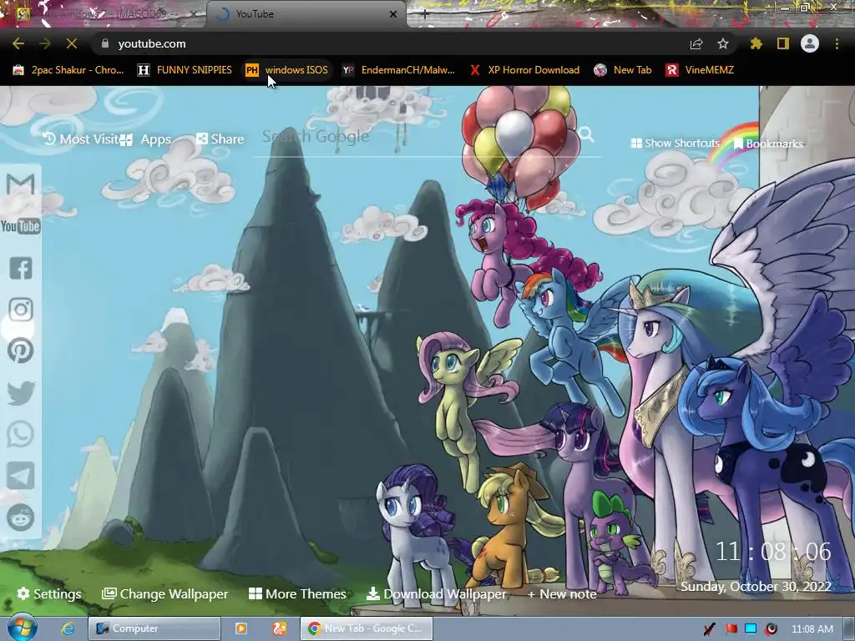Toggle the browser side panel icon
The height and width of the screenshot is (641, 855).
click(783, 43)
